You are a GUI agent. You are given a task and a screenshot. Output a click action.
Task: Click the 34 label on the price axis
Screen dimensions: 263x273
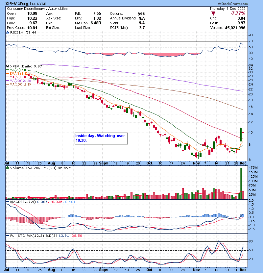[251, 65]
